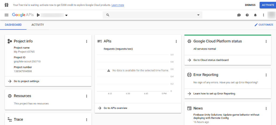
Task: Select the Dashboard tab
Action: tap(13, 25)
